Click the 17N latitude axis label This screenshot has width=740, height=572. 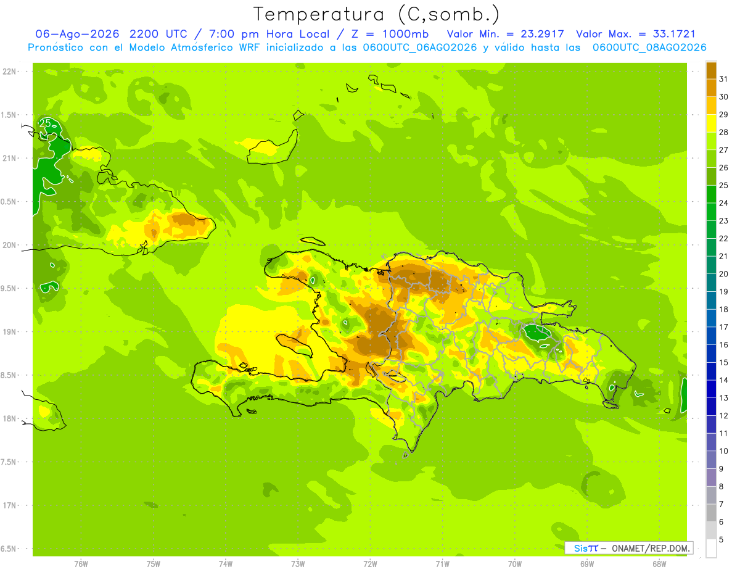coord(9,505)
